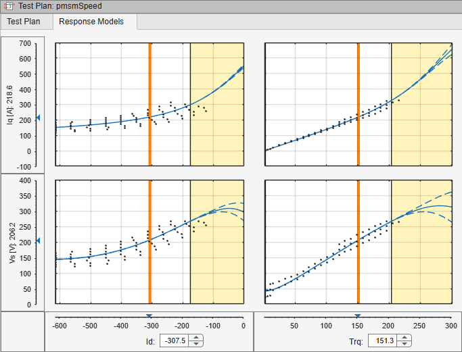Click the -100 tick on Iq axis
Image resolution: width=462 pixels, height=352 pixels.
click(x=24, y=167)
